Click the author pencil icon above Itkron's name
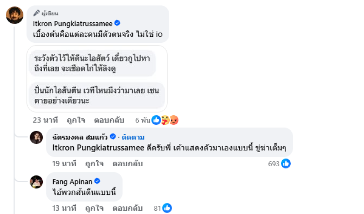Screen dimensions: 364x214 (x=36, y=13)
